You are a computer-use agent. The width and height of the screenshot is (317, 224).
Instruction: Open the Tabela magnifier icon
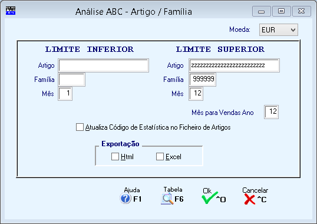tap(167, 199)
